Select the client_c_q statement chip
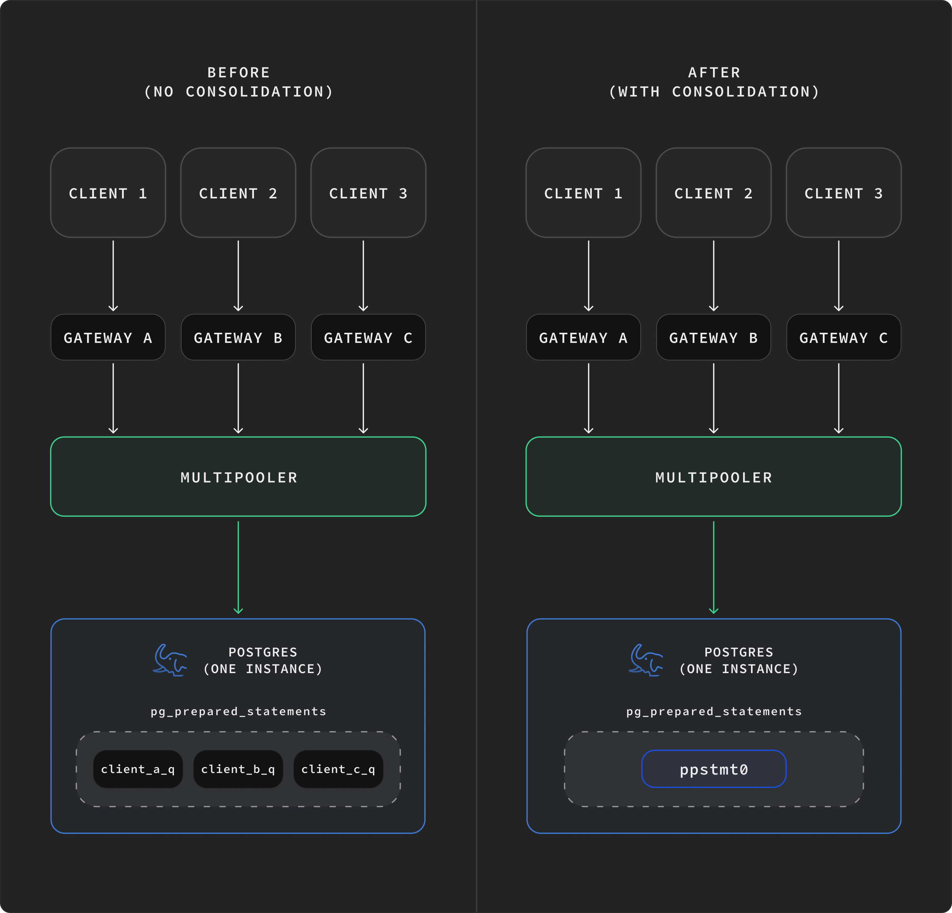The image size is (952, 913). (338, 769)
